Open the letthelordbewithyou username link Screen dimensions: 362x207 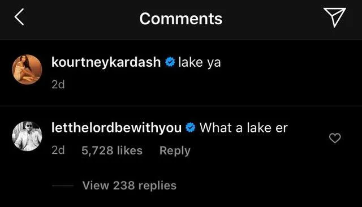[117, 128]
